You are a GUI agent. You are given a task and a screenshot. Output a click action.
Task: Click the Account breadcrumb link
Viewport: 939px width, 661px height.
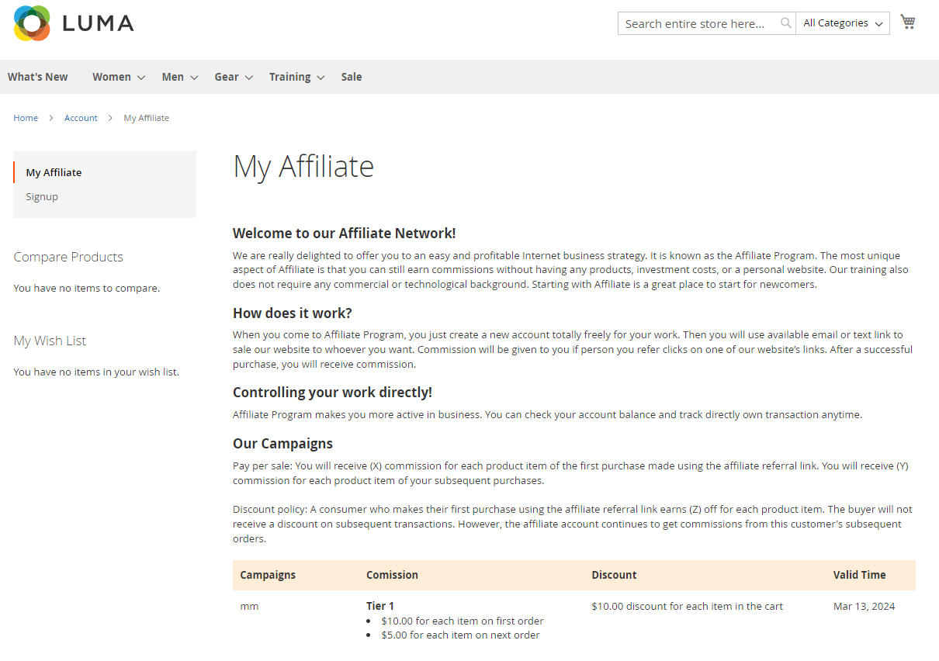[x=81, y=118]
